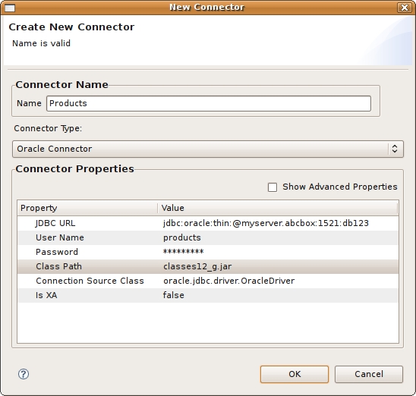Edit the masked password value
416x396 pixels.
[x=183, y=252]
